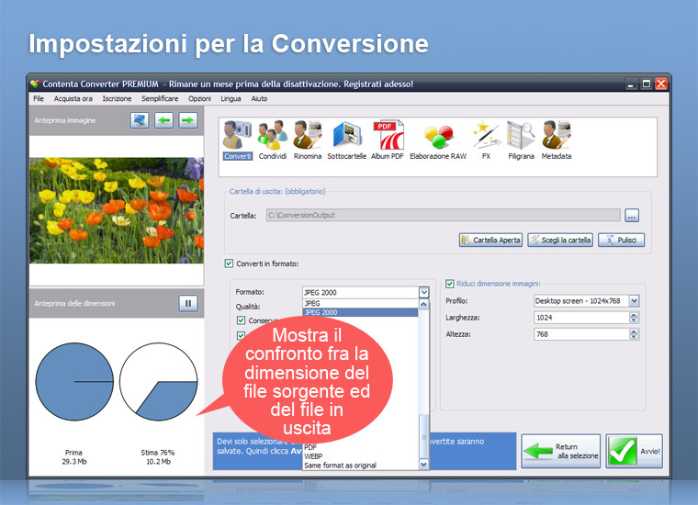This screenshot has width=698, height=505.
Task: Select JPEG in format list
Action: [x=360, y=303]
